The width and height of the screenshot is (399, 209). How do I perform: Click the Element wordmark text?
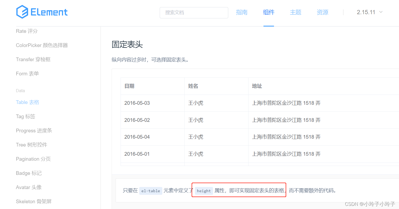tap(49, 12)
